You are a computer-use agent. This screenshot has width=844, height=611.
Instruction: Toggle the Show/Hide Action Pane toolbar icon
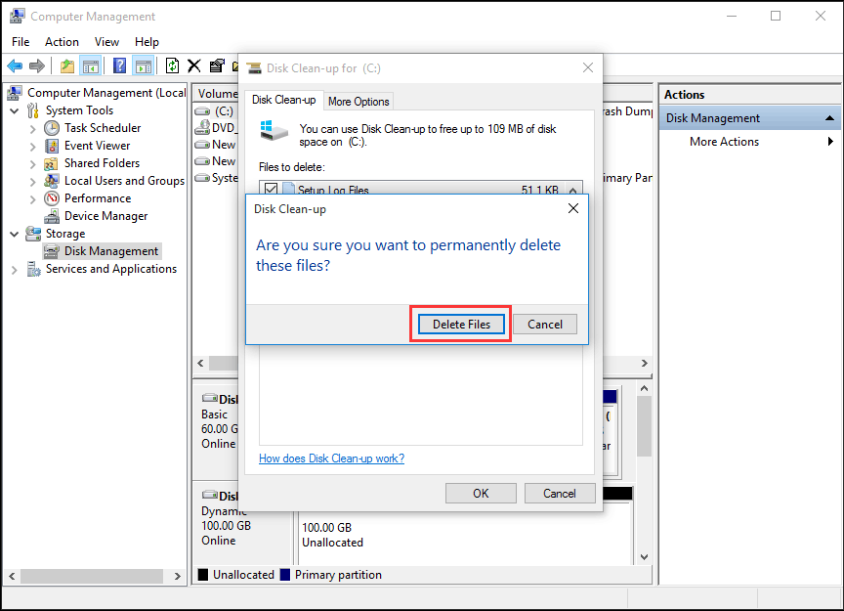point(142,65)
